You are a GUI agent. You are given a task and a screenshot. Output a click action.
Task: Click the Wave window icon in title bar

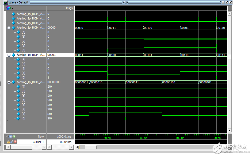click(5, 2)
